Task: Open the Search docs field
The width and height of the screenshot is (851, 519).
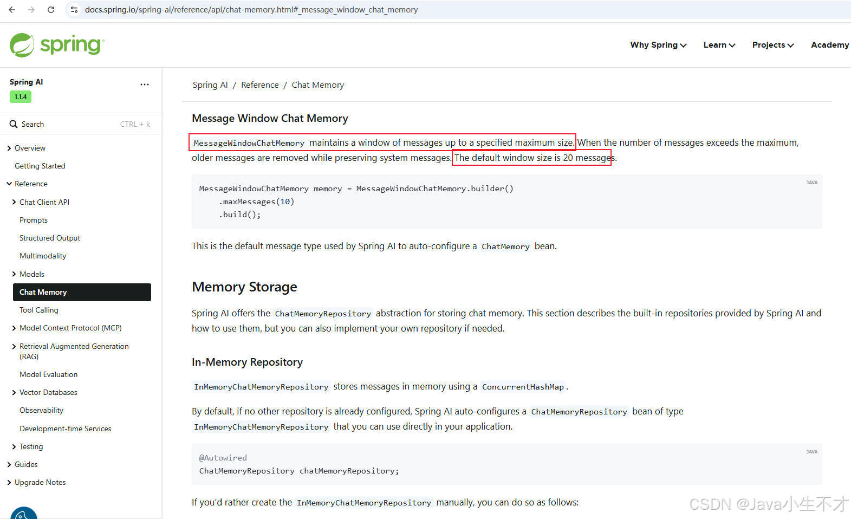Action: click(x=80, y=124)
